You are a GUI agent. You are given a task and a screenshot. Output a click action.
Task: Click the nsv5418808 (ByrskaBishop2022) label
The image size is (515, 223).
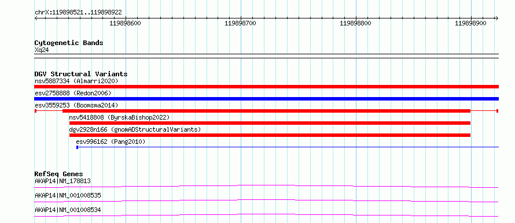(x=119, y=117)
